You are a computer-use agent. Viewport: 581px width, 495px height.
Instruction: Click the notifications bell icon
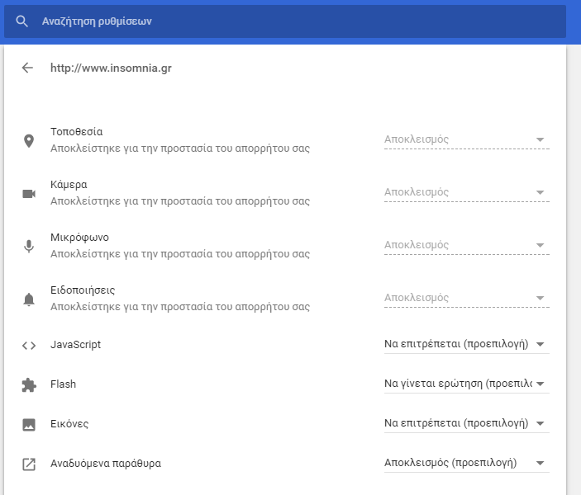pyautogui.click(x=29, y=299)
